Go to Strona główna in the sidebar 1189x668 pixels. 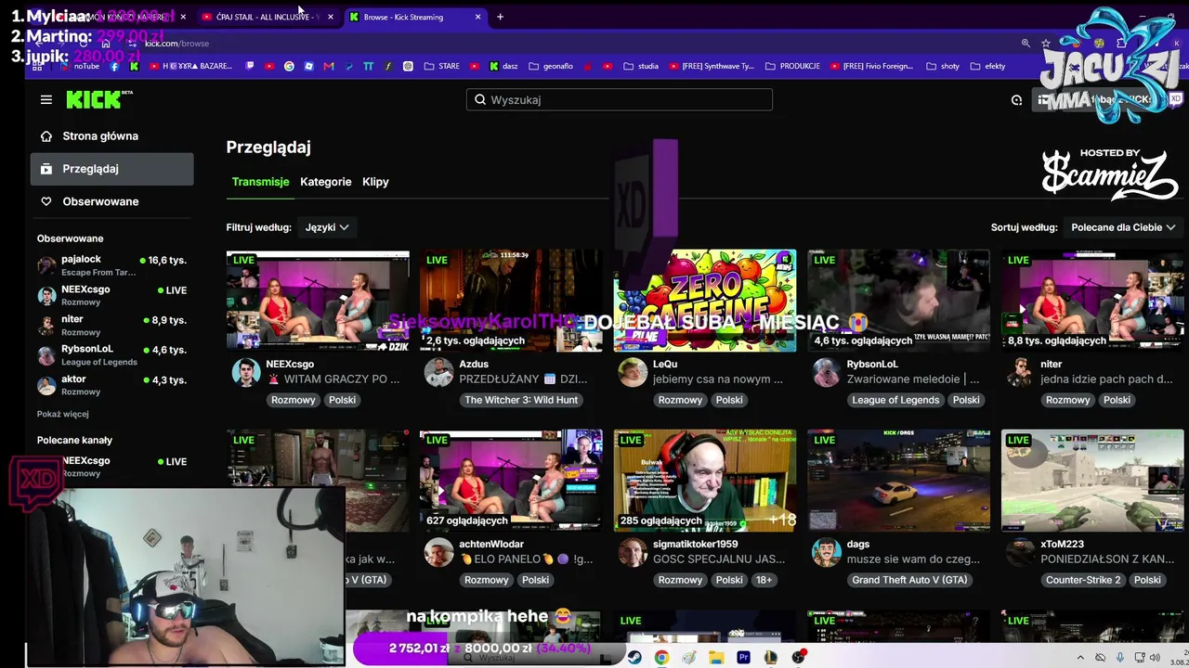(111, 136)
